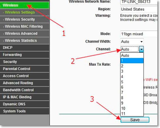Select channel 5 in list
This screenshot has height=128, width=160.
tap(132, 82)
